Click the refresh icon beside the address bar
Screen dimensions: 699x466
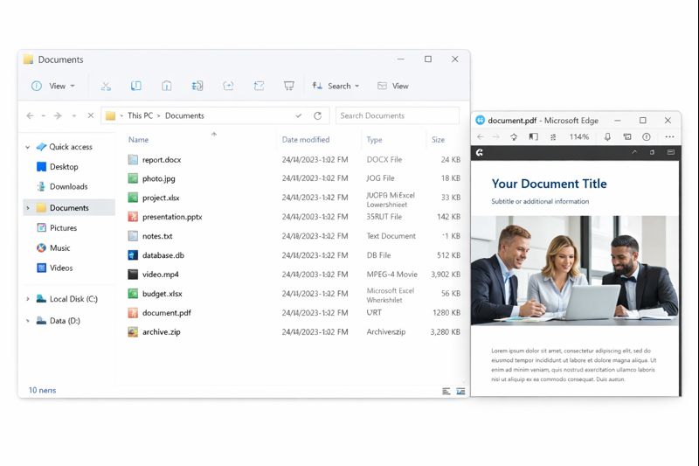coord(317,115)
